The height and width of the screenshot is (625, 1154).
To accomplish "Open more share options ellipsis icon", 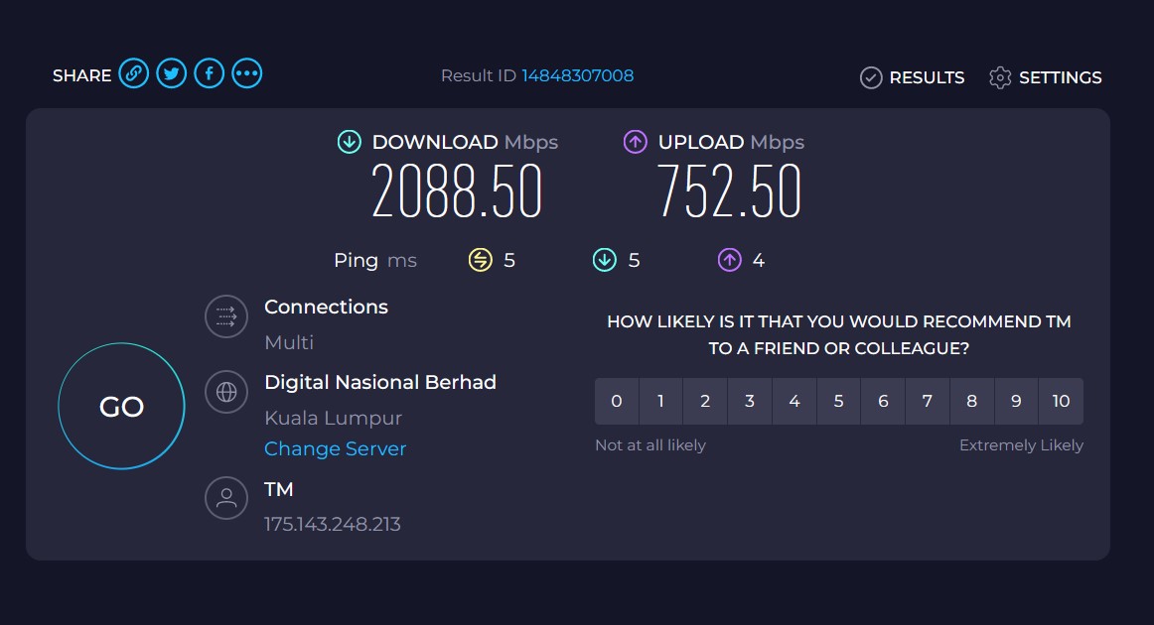I will coord(246,73).
